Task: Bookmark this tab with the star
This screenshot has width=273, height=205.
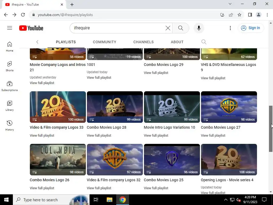Action: (x=239, y=15)
